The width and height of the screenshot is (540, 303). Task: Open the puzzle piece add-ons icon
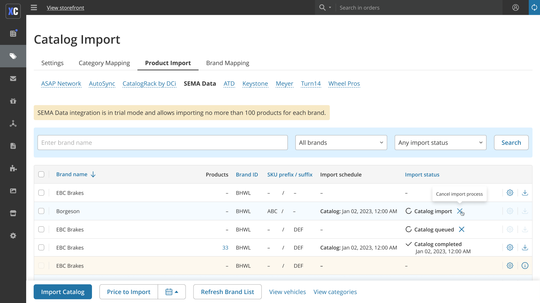tap(13, 168)
